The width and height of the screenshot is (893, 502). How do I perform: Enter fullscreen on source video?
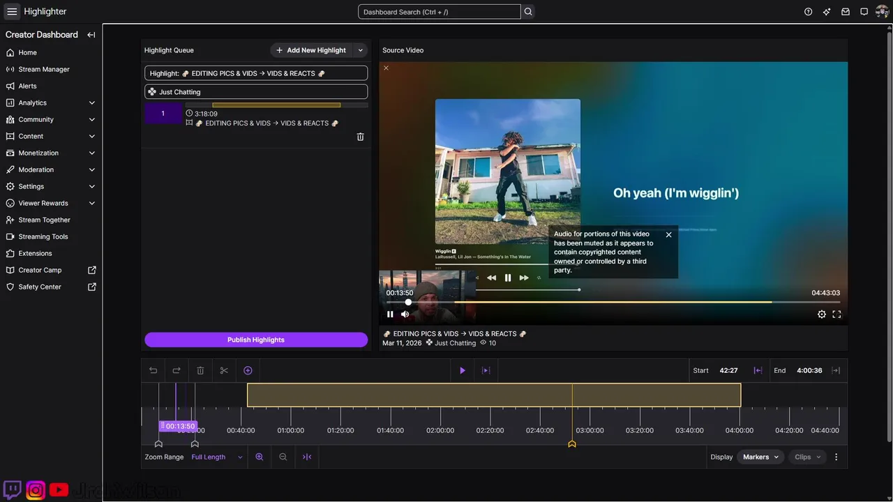coord(836,314)
